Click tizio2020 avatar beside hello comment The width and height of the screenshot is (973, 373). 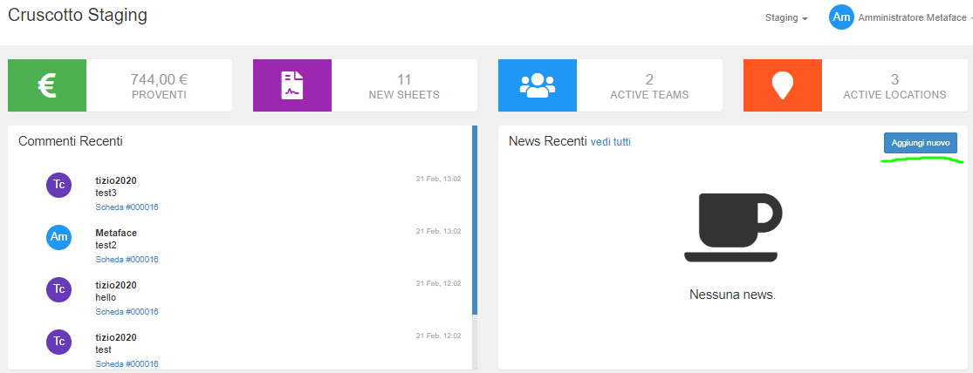[x=58, y=288]
